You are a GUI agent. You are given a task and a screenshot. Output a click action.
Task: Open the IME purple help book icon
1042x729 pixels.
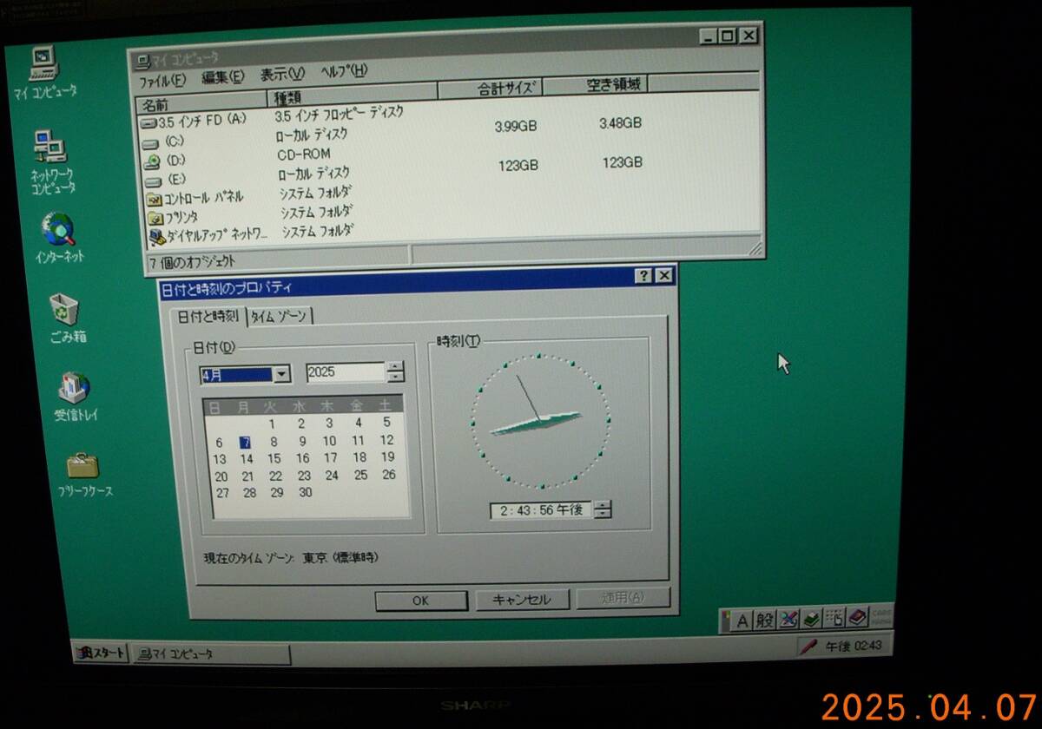pyautogui.click(x=858, y=617)
